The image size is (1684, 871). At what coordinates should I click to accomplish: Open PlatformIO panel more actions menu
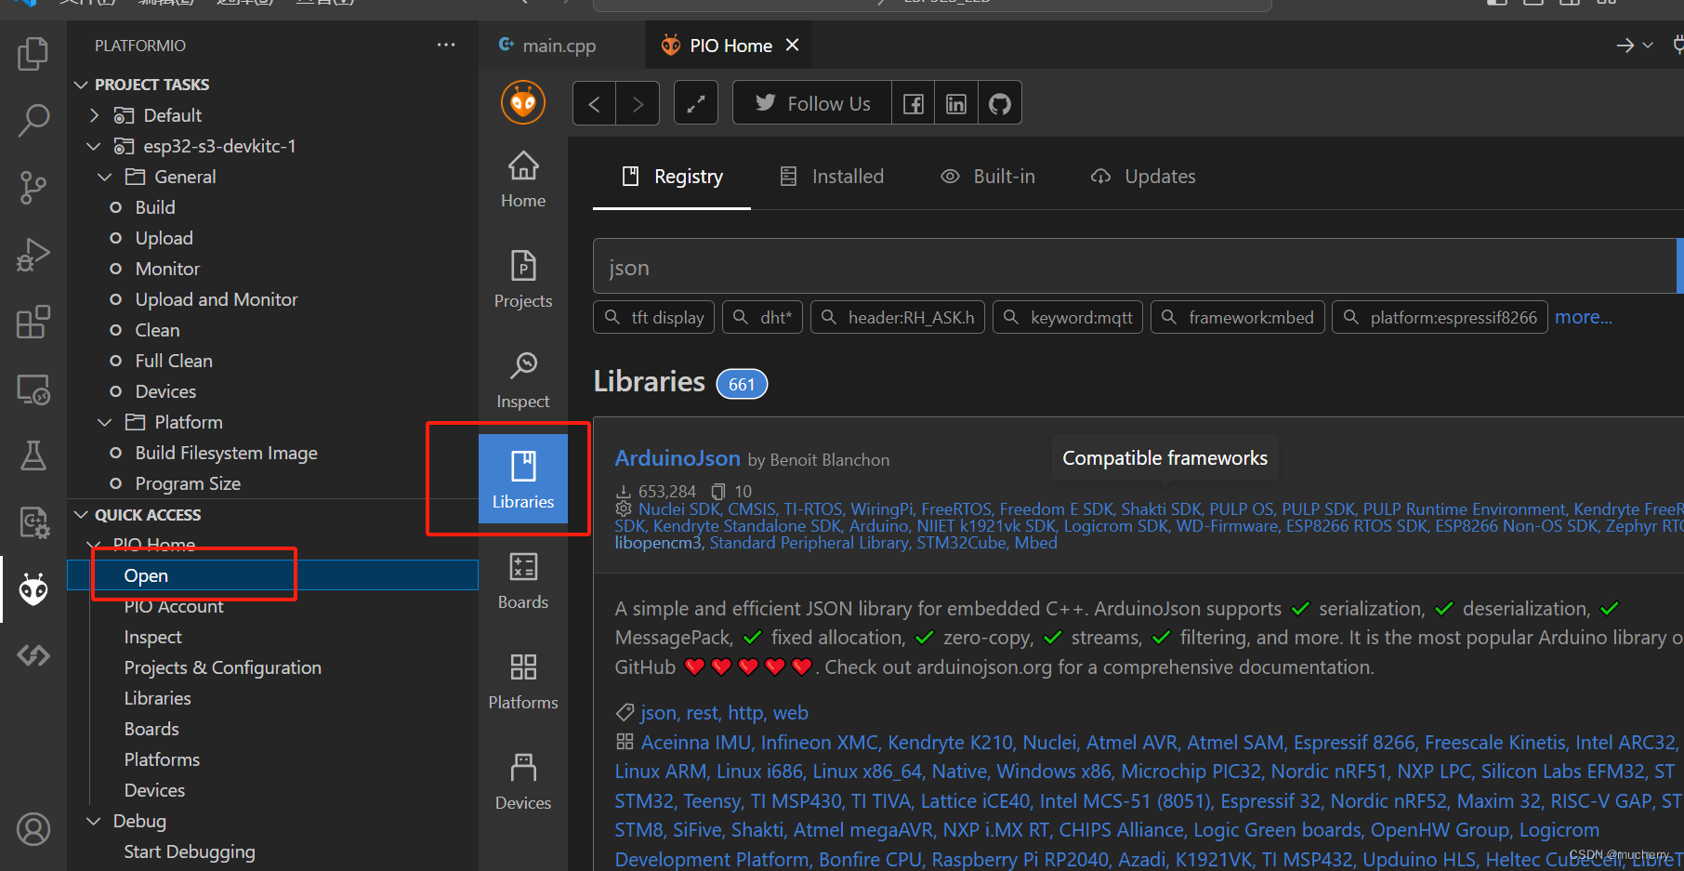point(446,45)
